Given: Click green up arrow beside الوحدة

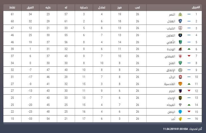Looking at the screenshot, I should point(189,49).
